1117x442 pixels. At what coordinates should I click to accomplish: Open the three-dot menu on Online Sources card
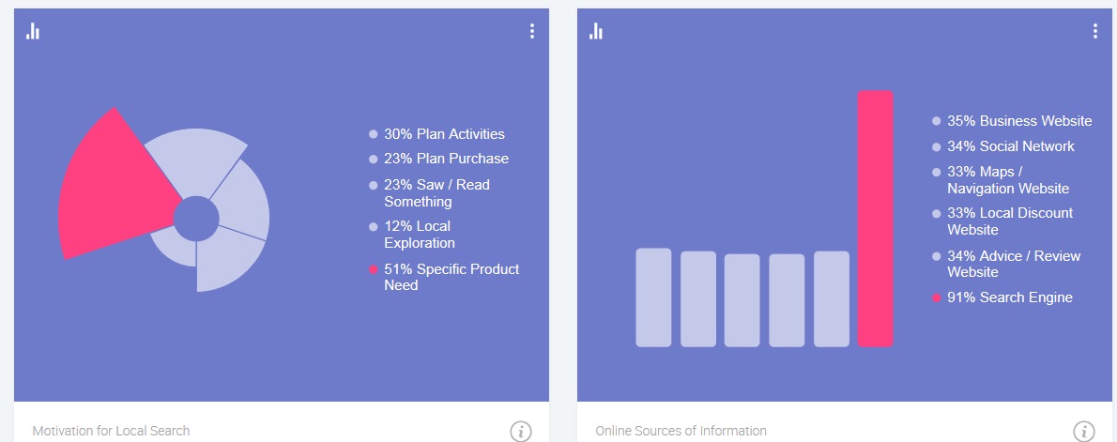point(1094,31)
